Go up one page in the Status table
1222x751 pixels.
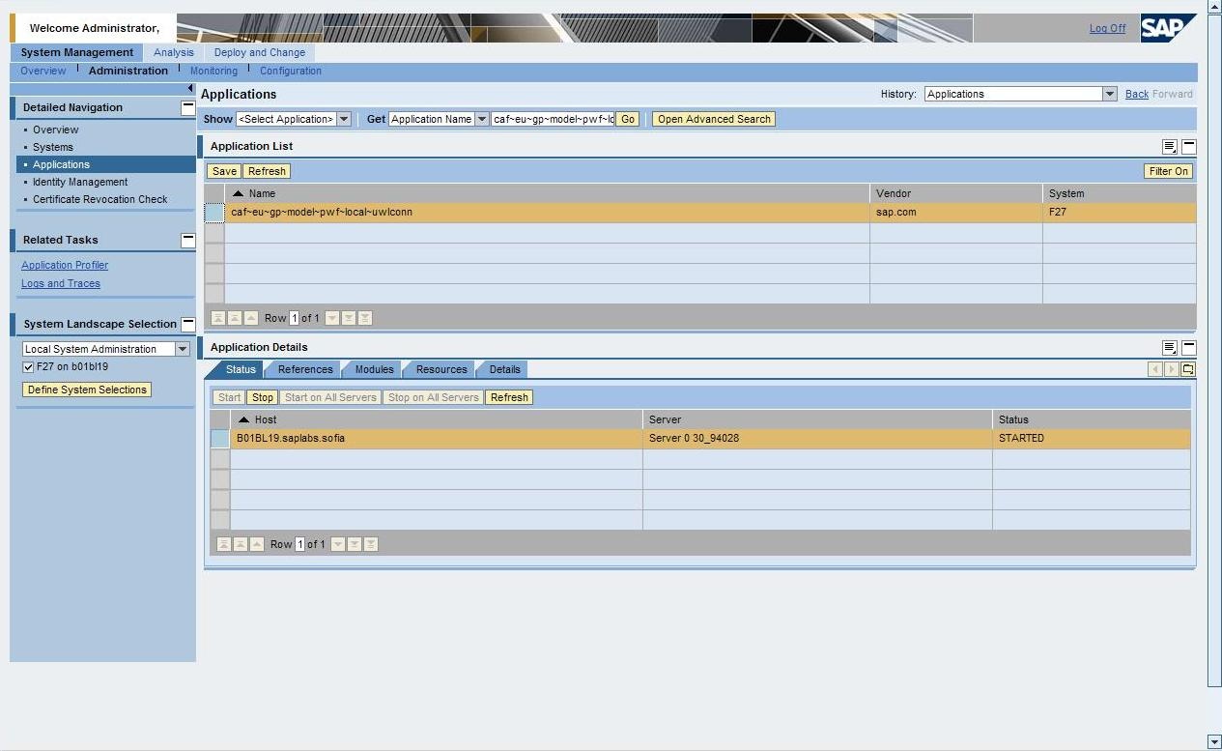tap(241, 544)
